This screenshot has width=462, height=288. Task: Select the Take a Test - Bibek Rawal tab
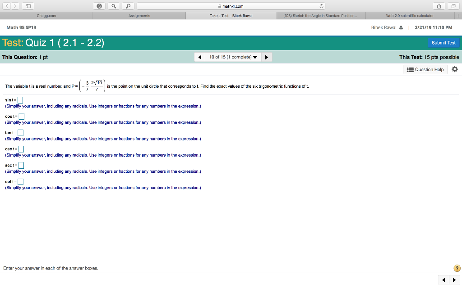point(231,16)
